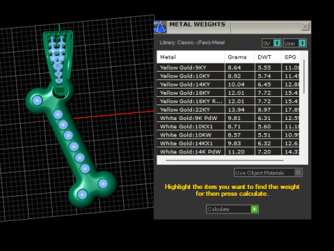This screenshot has width=334, height=251.
Task: Select the White Gold:10KX1 row
Action: [x=228, y=126]
